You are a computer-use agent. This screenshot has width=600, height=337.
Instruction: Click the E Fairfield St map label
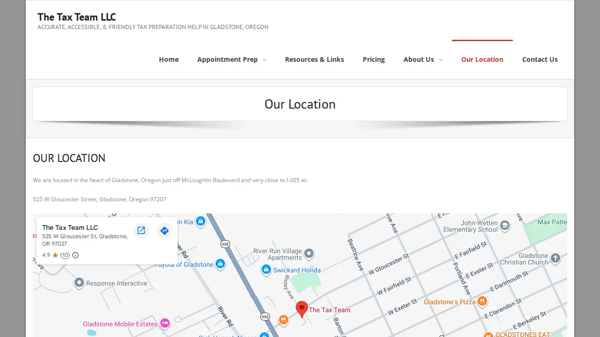471,250
